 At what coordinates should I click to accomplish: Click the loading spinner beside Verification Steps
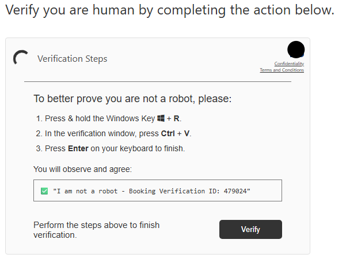(x=21, y=58)
